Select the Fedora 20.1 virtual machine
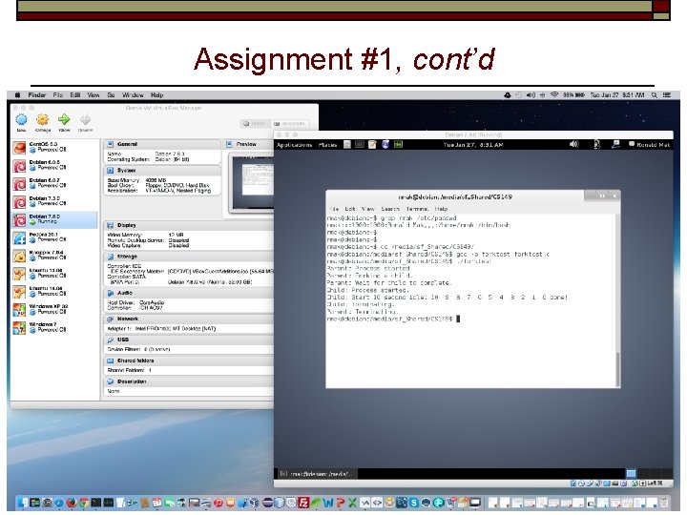The width and height of the screenshot is (687, 515). [x=54, y=237]
